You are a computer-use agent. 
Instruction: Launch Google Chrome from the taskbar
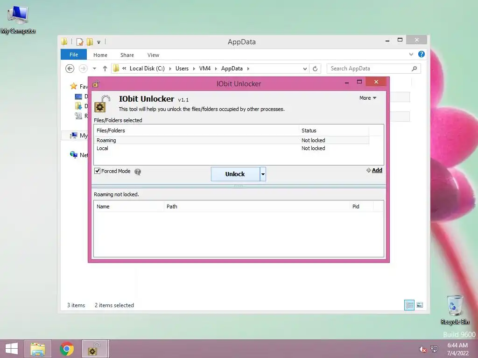point(67,349)
